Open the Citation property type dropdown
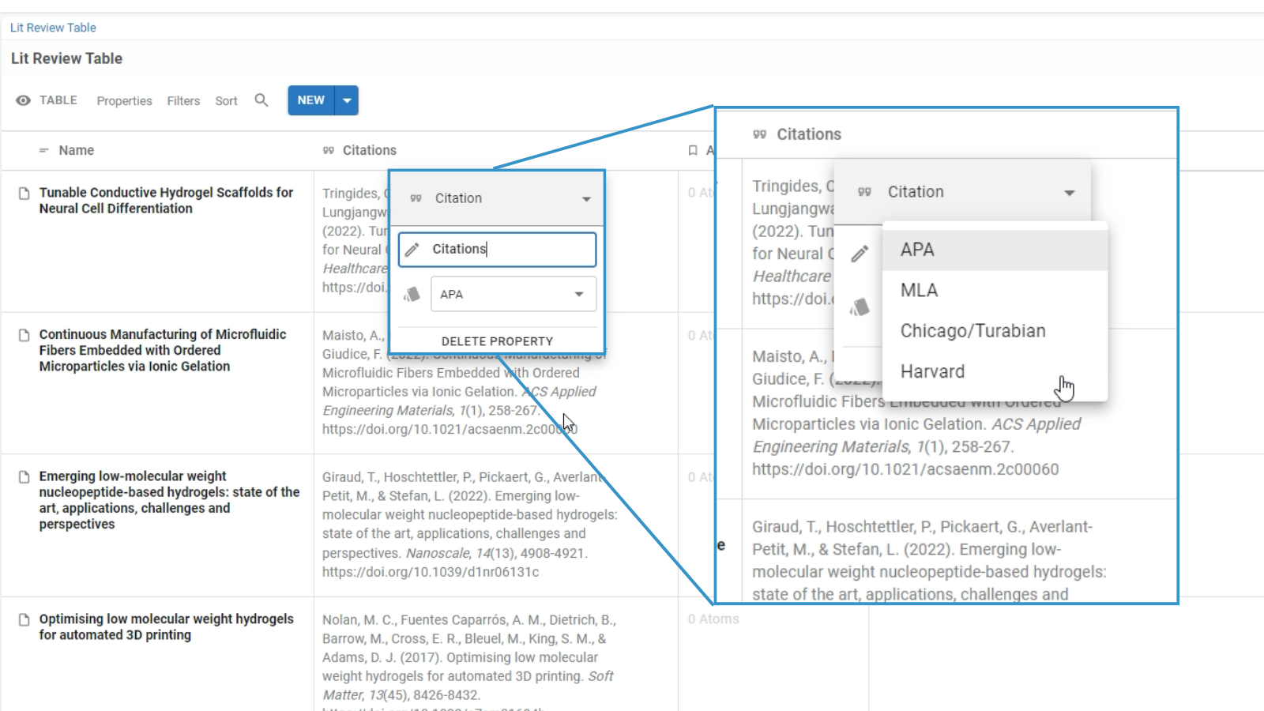 click(x=586, y=198)
